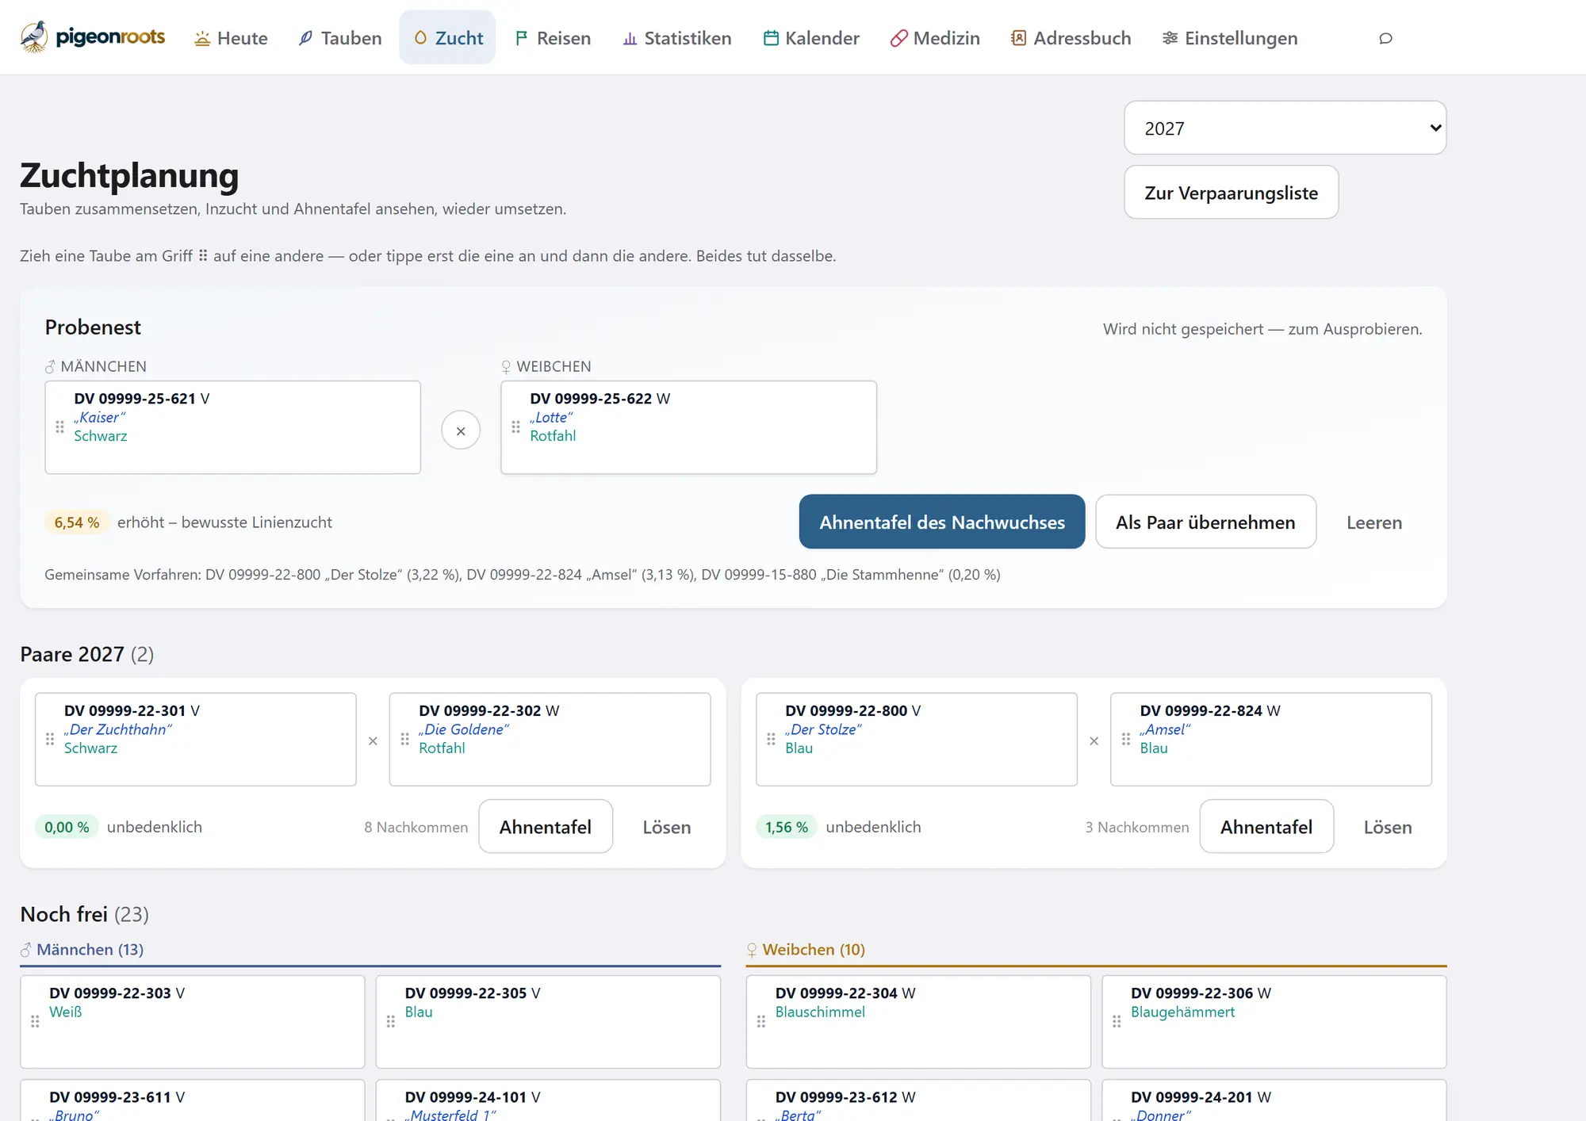Click × between Der Zuchthahn and Die Goldene
This screenshot has height=1121, width=1586.
click(373, 741)
